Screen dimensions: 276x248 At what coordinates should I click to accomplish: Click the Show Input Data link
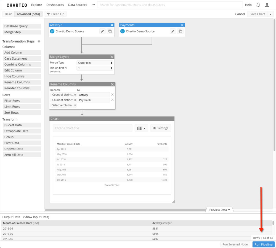pyautogui.click(x=36, y=217)
